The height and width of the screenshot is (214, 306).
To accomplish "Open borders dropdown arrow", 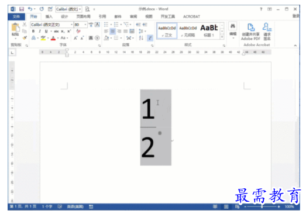I will point(121,38).
